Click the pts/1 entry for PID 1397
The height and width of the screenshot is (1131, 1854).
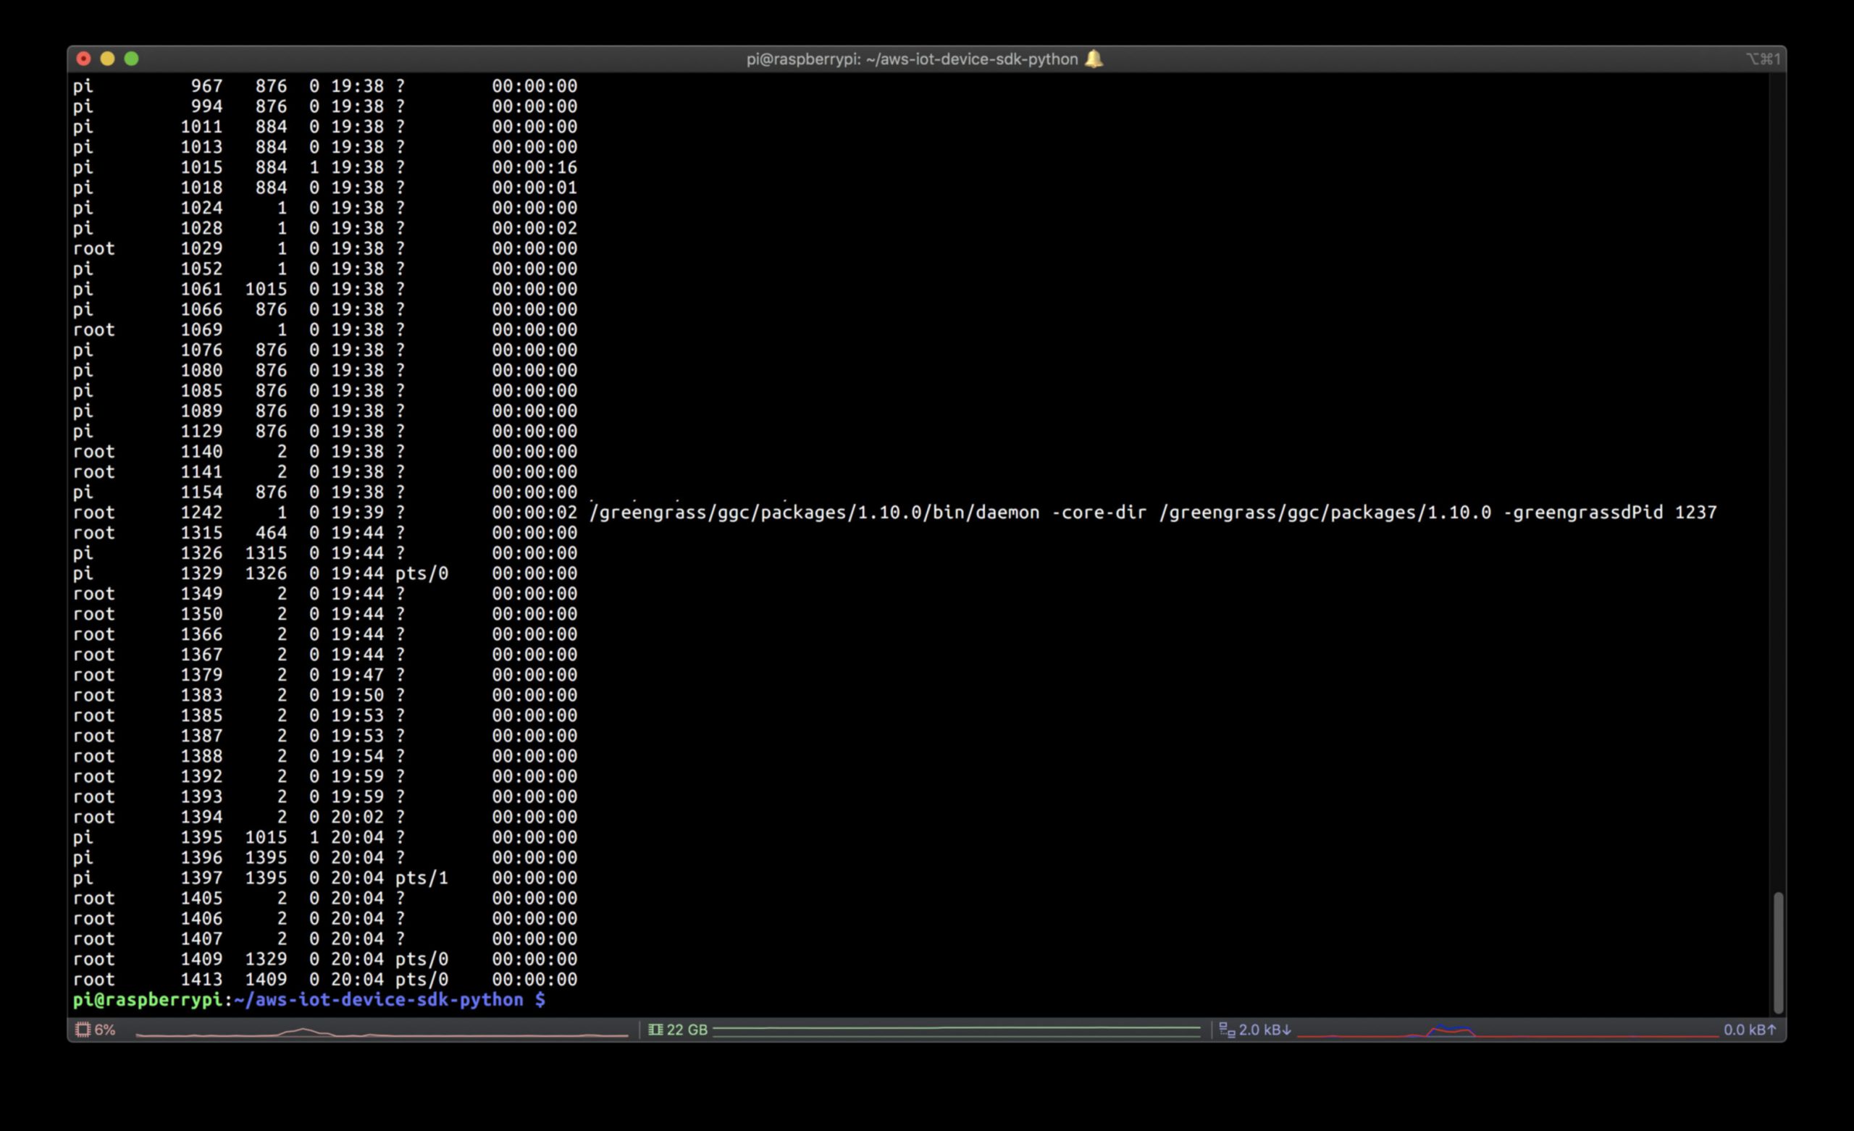(421, 878)
